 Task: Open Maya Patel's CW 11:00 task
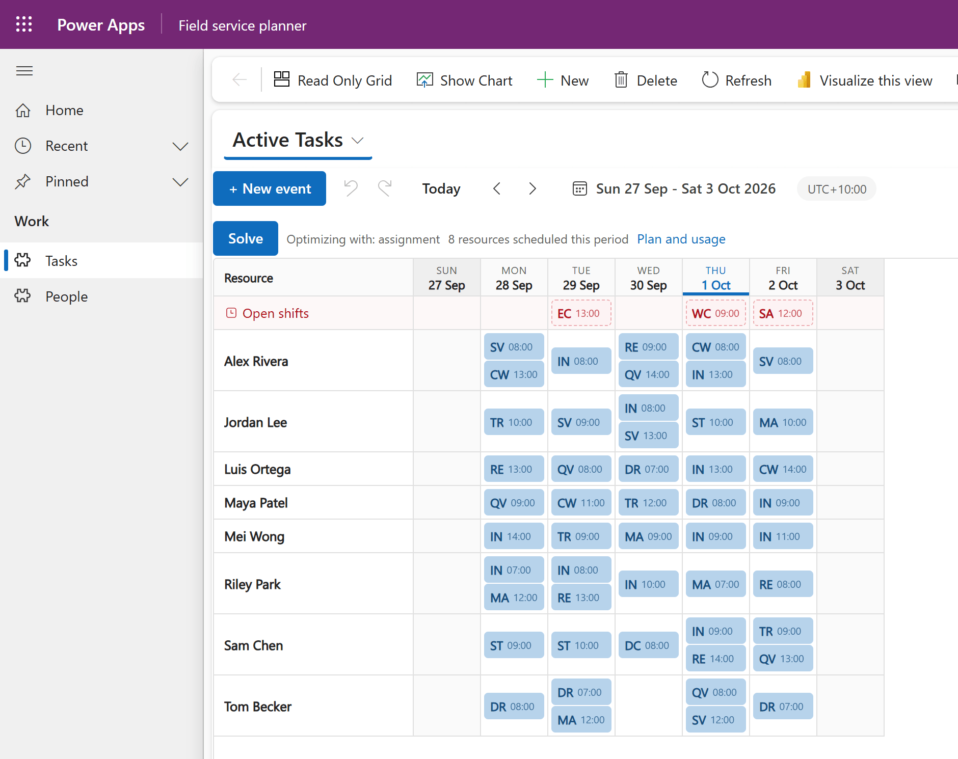[581, 503]
